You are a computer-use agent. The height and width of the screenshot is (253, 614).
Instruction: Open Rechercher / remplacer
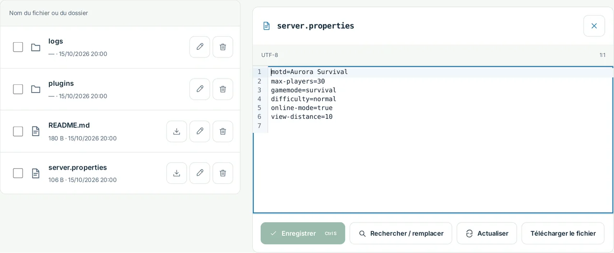pyautogui.click(x=401, y=233)
